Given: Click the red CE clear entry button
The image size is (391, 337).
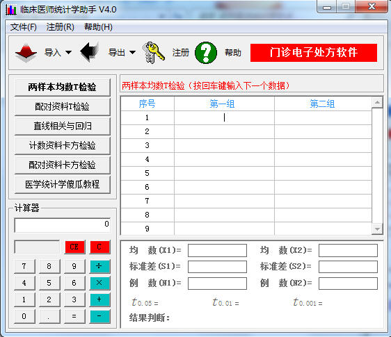Looking at the screenshot, I should (74, 247).
